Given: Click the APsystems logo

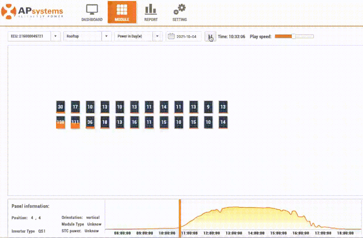Looking at the screenshot, I should click(x=32, y=12).
